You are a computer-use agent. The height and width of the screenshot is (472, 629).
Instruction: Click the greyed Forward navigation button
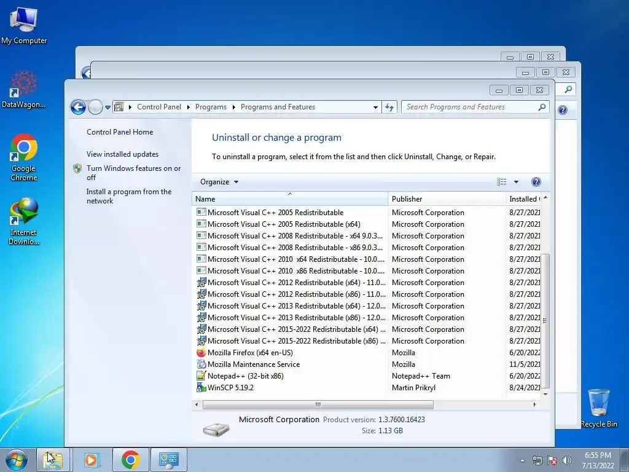95,107
